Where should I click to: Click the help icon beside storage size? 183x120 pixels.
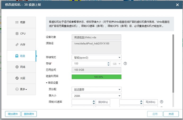coord(125,63)
